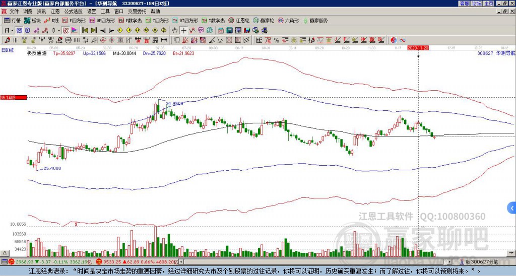The width and height of the screenshot is (516, 276).
Task: Open the 文件 menu
Action: tap(14, 12)
